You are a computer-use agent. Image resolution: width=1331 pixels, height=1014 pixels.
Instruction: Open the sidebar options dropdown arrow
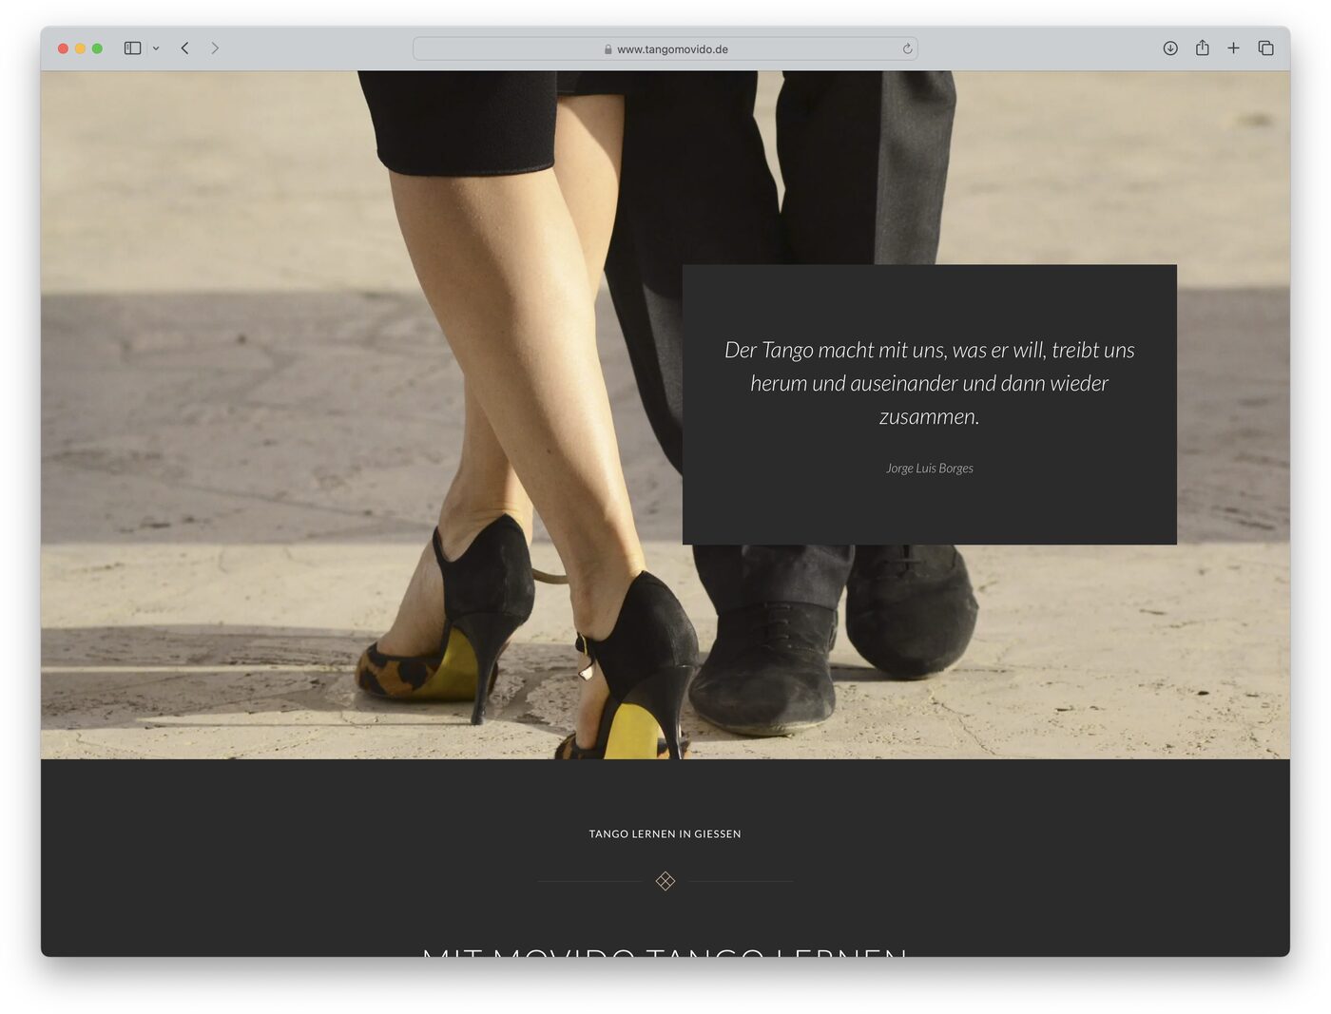156,48
